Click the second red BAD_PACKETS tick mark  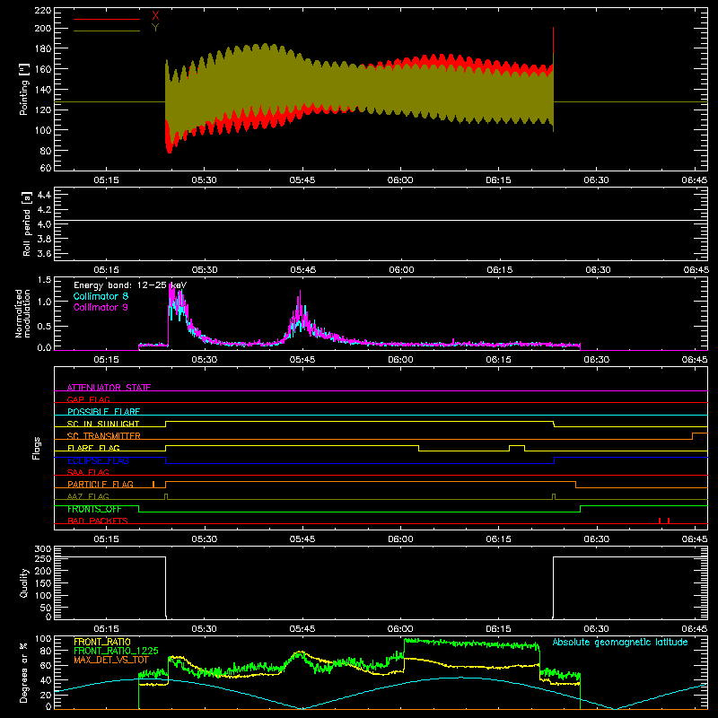click(x=669, y=521)
